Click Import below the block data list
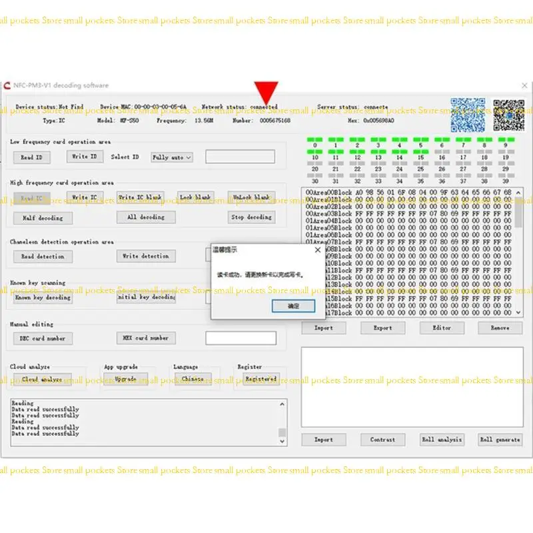The width and height of the screenshot is (533, 533). [x=324, y=328]
